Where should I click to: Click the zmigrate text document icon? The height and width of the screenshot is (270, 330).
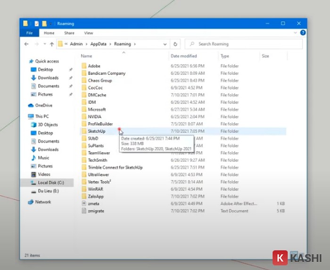[84, 211]
